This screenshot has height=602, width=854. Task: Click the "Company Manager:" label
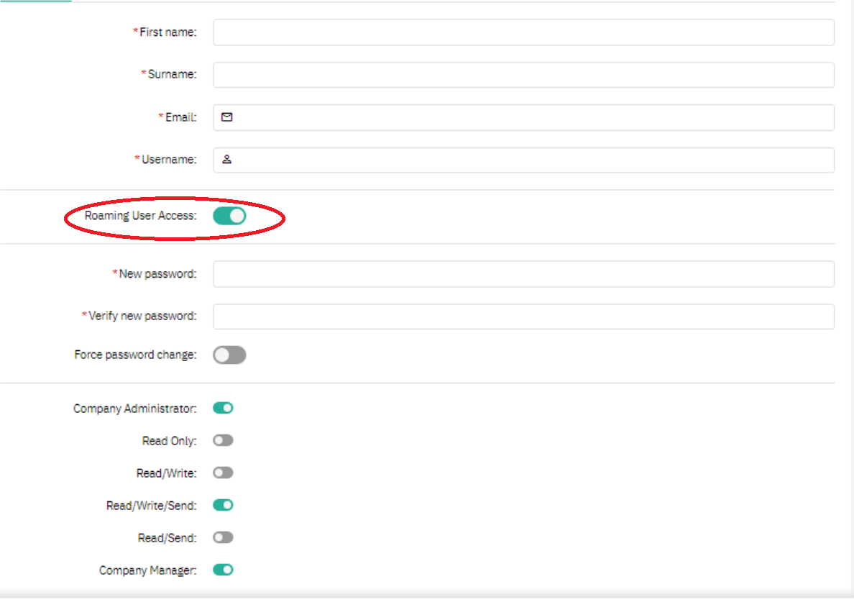coord(147,570)
